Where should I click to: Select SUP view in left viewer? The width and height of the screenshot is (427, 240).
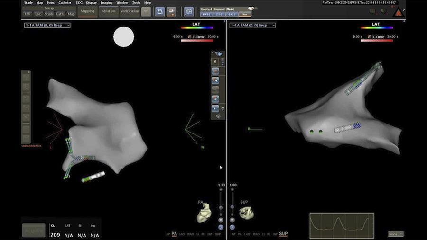point(218,234)
